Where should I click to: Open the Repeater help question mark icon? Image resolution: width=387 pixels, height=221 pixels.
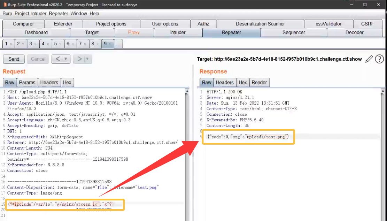pos(379,59)
